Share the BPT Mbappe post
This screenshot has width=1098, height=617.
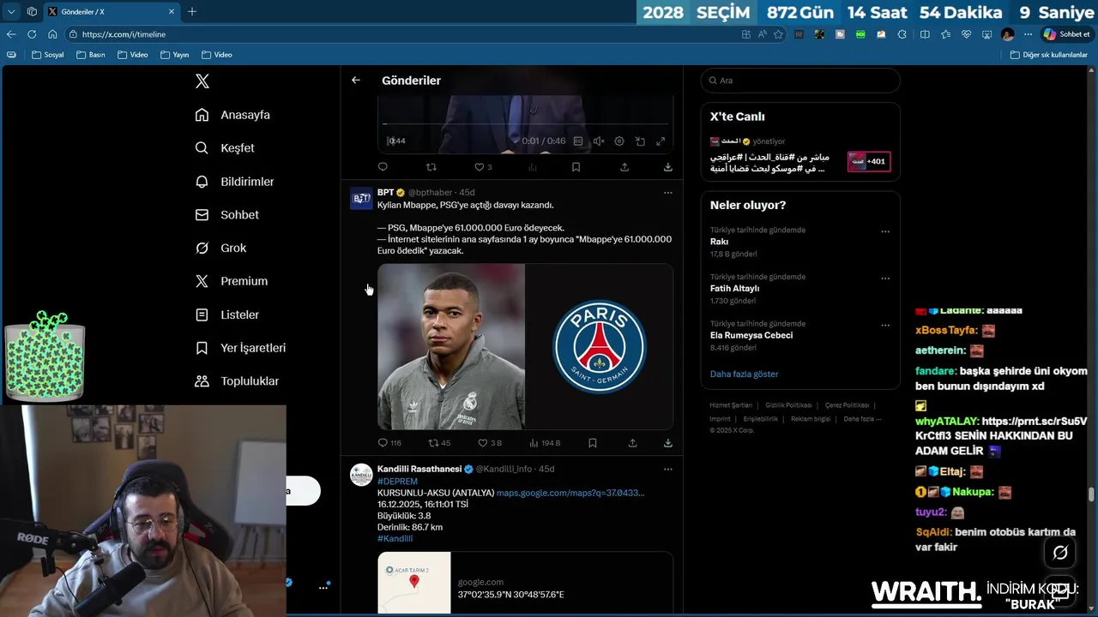632,443
